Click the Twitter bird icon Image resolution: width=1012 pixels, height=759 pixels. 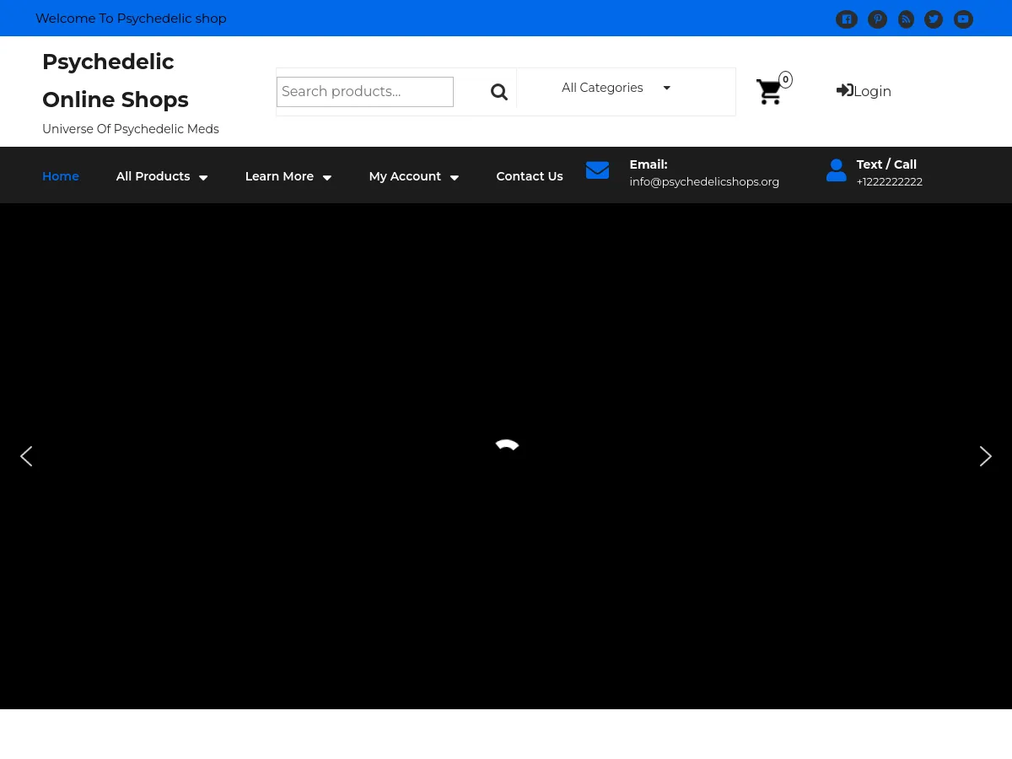(934, 19)
